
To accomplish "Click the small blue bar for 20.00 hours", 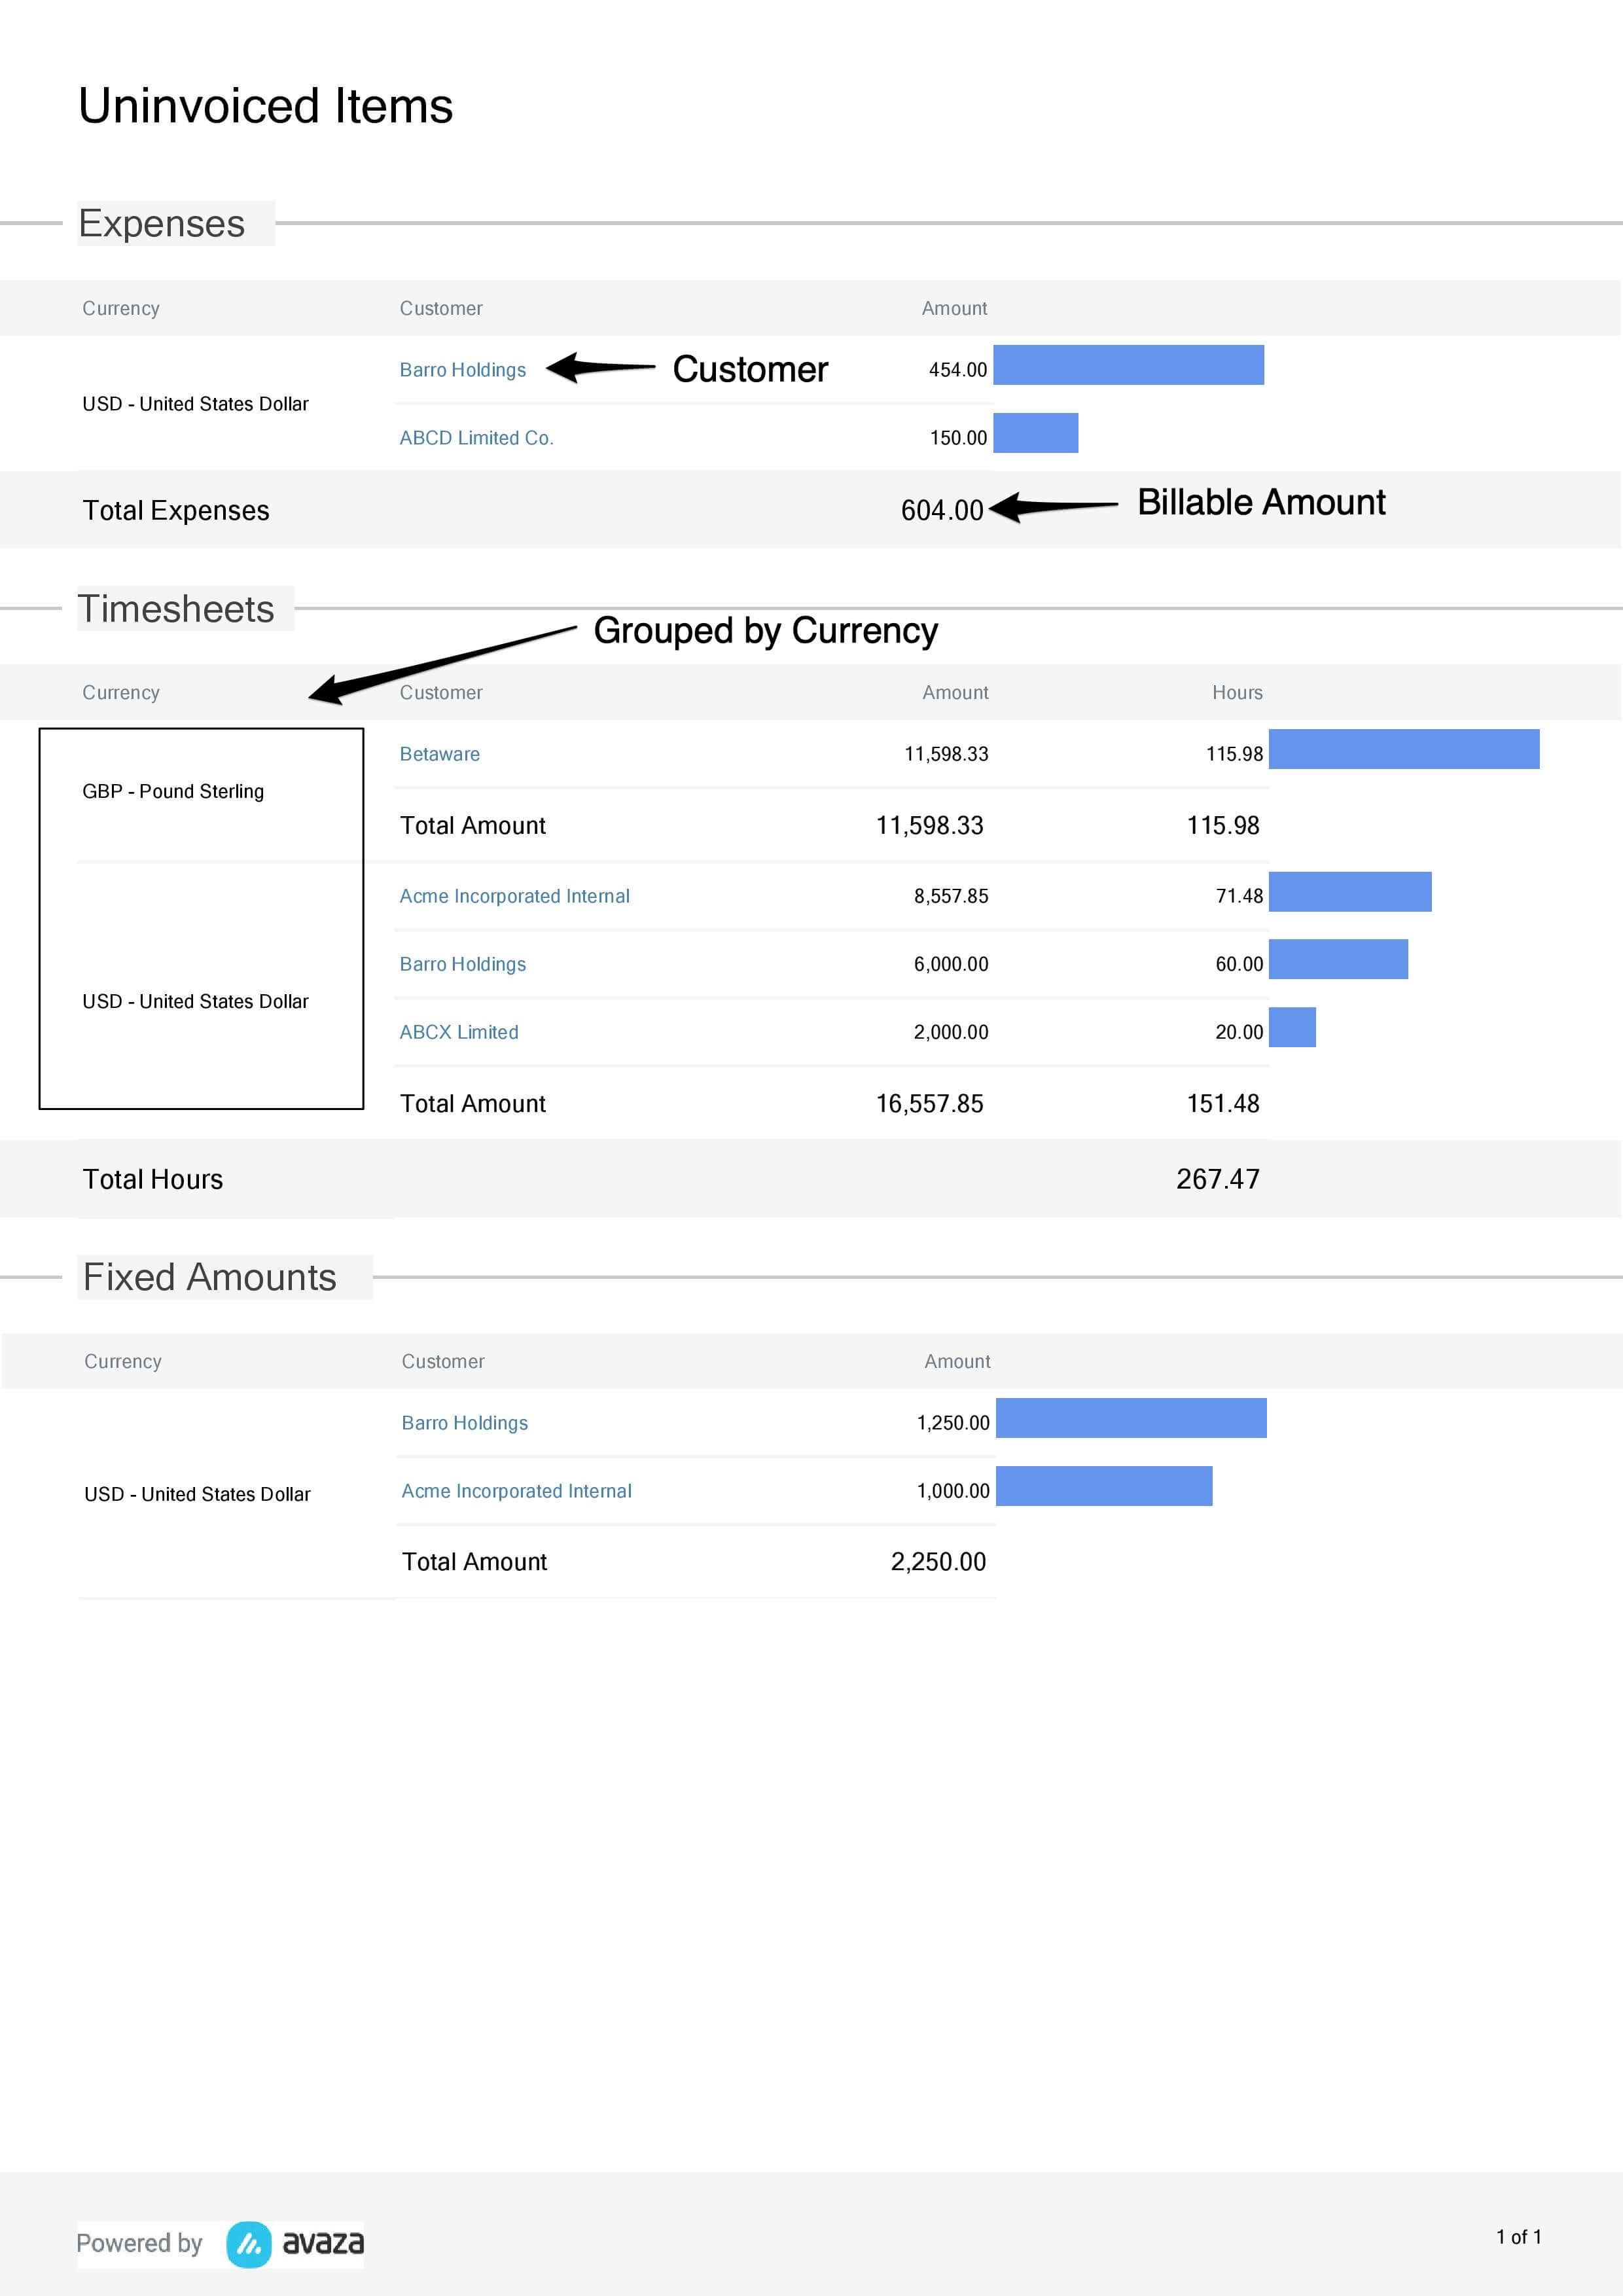I will 1292,1028.
